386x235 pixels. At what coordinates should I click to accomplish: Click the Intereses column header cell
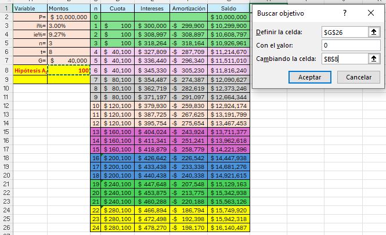[152, 9]
